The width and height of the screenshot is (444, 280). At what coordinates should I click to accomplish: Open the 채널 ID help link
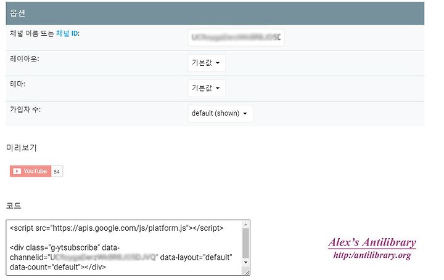point(67,33)
